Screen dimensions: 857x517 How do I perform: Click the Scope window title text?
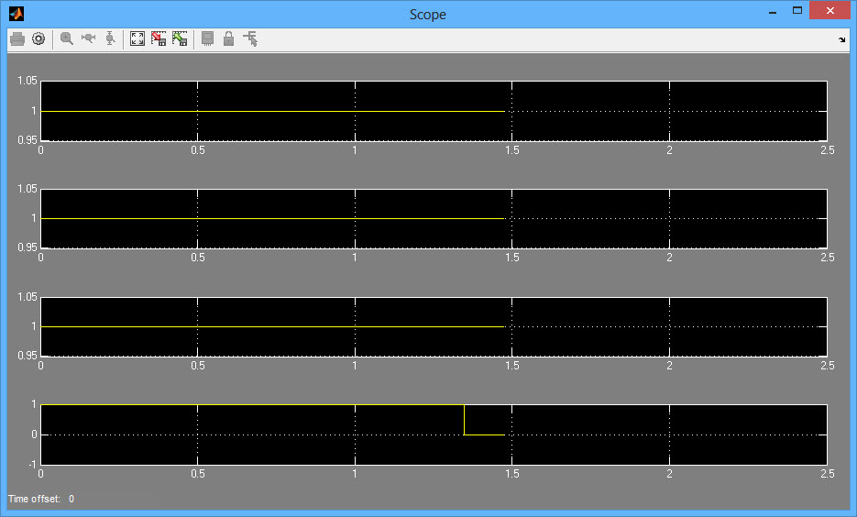click(428, 15)
